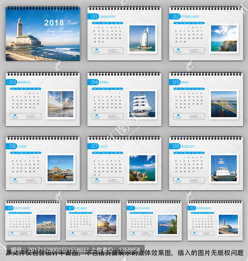Select the cliff coastline photo in February

pyautogui.click(x=224, y=38)
